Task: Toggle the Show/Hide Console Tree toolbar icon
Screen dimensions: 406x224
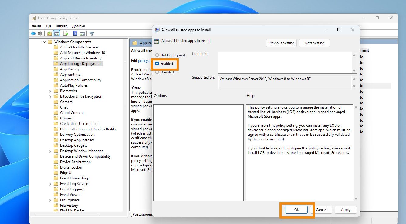Action: (x=56, y=34)
